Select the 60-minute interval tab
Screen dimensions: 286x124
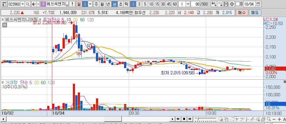tap(175, 4)
